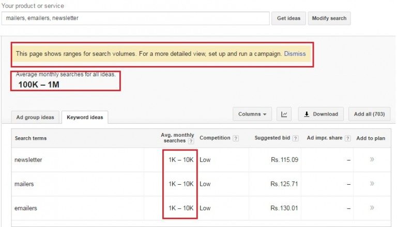Click the newsletter search term
This screenshot has height=227, width=397.
(28, 160)
